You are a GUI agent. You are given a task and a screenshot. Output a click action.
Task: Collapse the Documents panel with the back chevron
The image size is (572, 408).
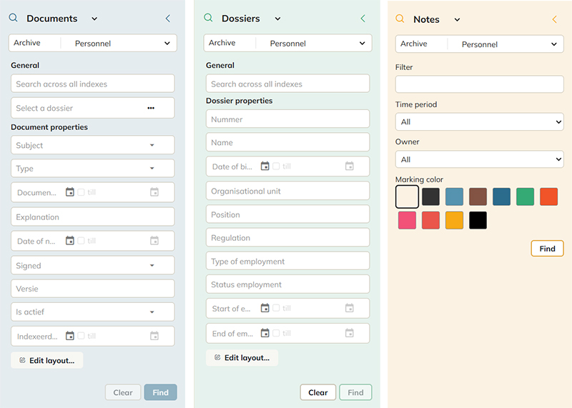coord(168,19)
